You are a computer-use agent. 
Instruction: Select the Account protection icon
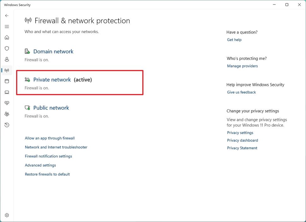point(7,59)
